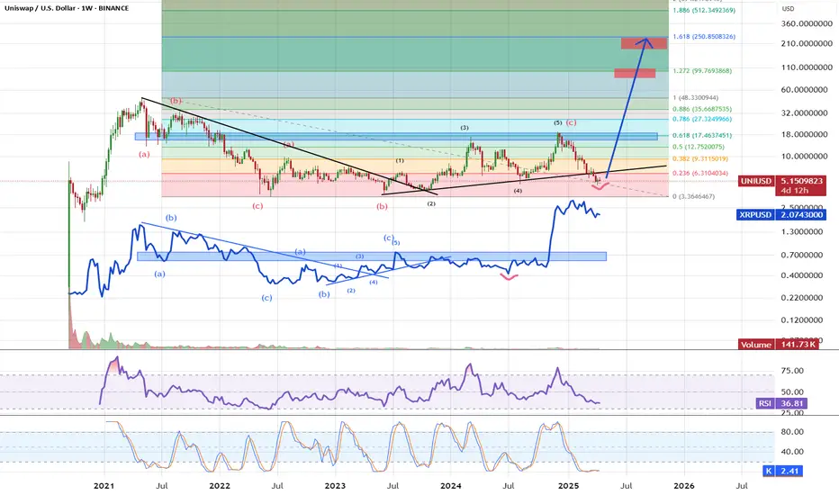Click the Uniswap / U.S. Dollar chart title
This screenshot has width=839, height=495.
(x=67, y=9)
